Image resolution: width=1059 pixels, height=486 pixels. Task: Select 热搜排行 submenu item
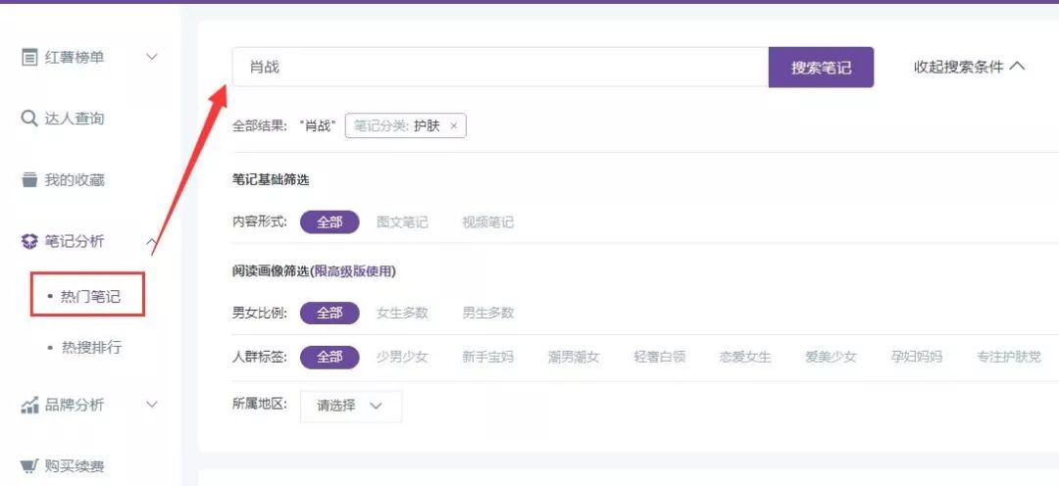[x=91, y=348]
